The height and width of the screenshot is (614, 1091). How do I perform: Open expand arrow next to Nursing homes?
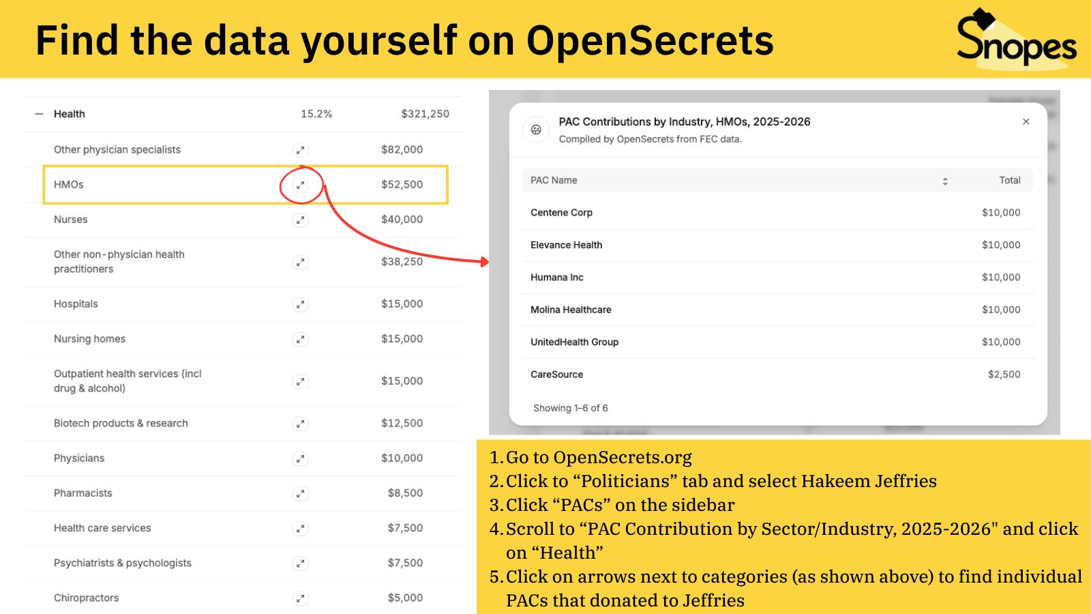click(300, 339)
